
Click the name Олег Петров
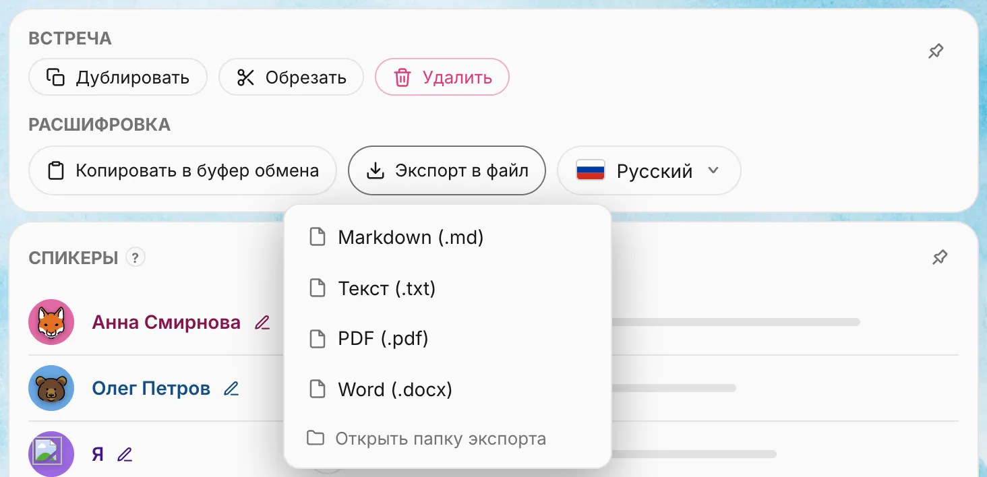click(x=151, y=389)
